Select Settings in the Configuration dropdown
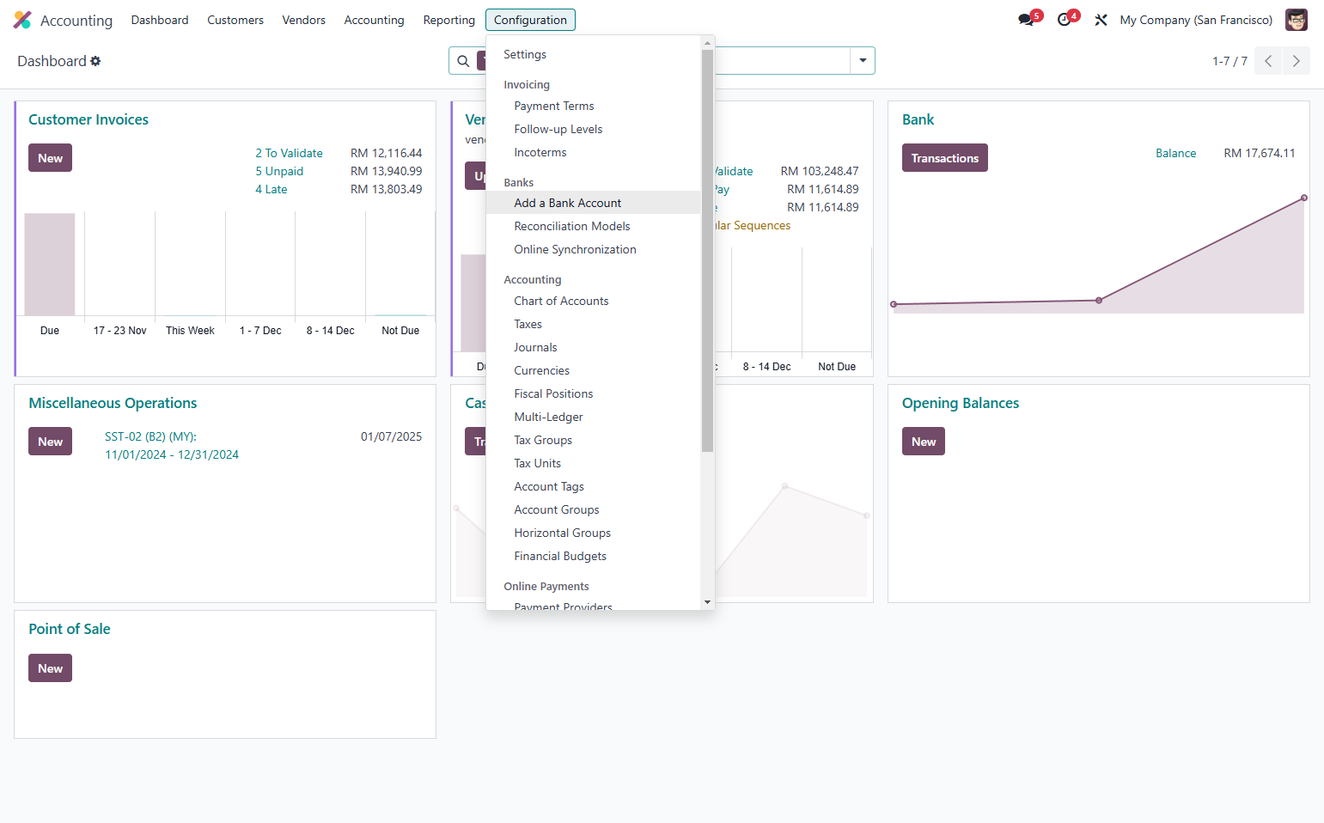1324x823 pixels. (594, 54)
